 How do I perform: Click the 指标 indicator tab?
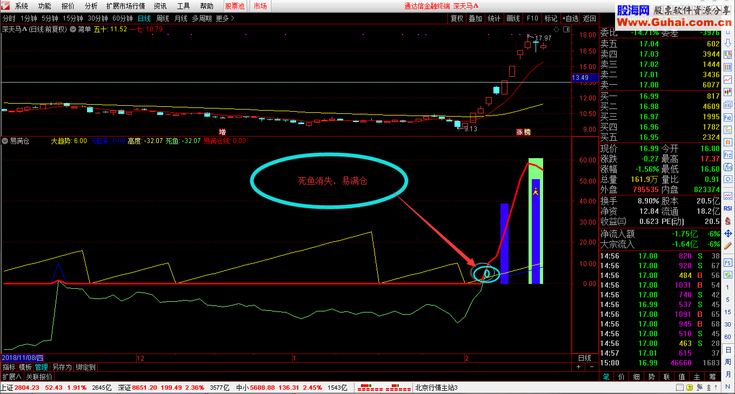9,367
